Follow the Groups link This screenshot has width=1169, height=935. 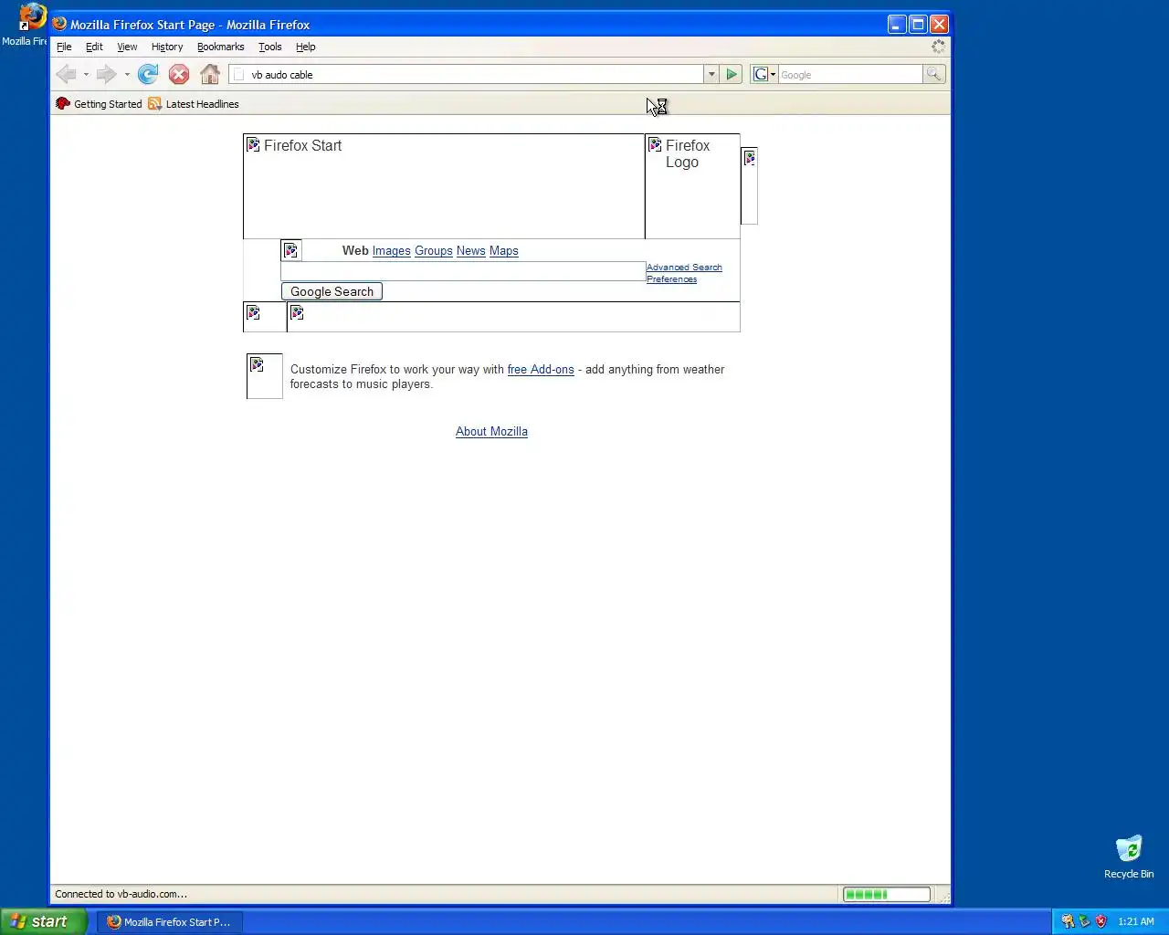coord(434,251)
